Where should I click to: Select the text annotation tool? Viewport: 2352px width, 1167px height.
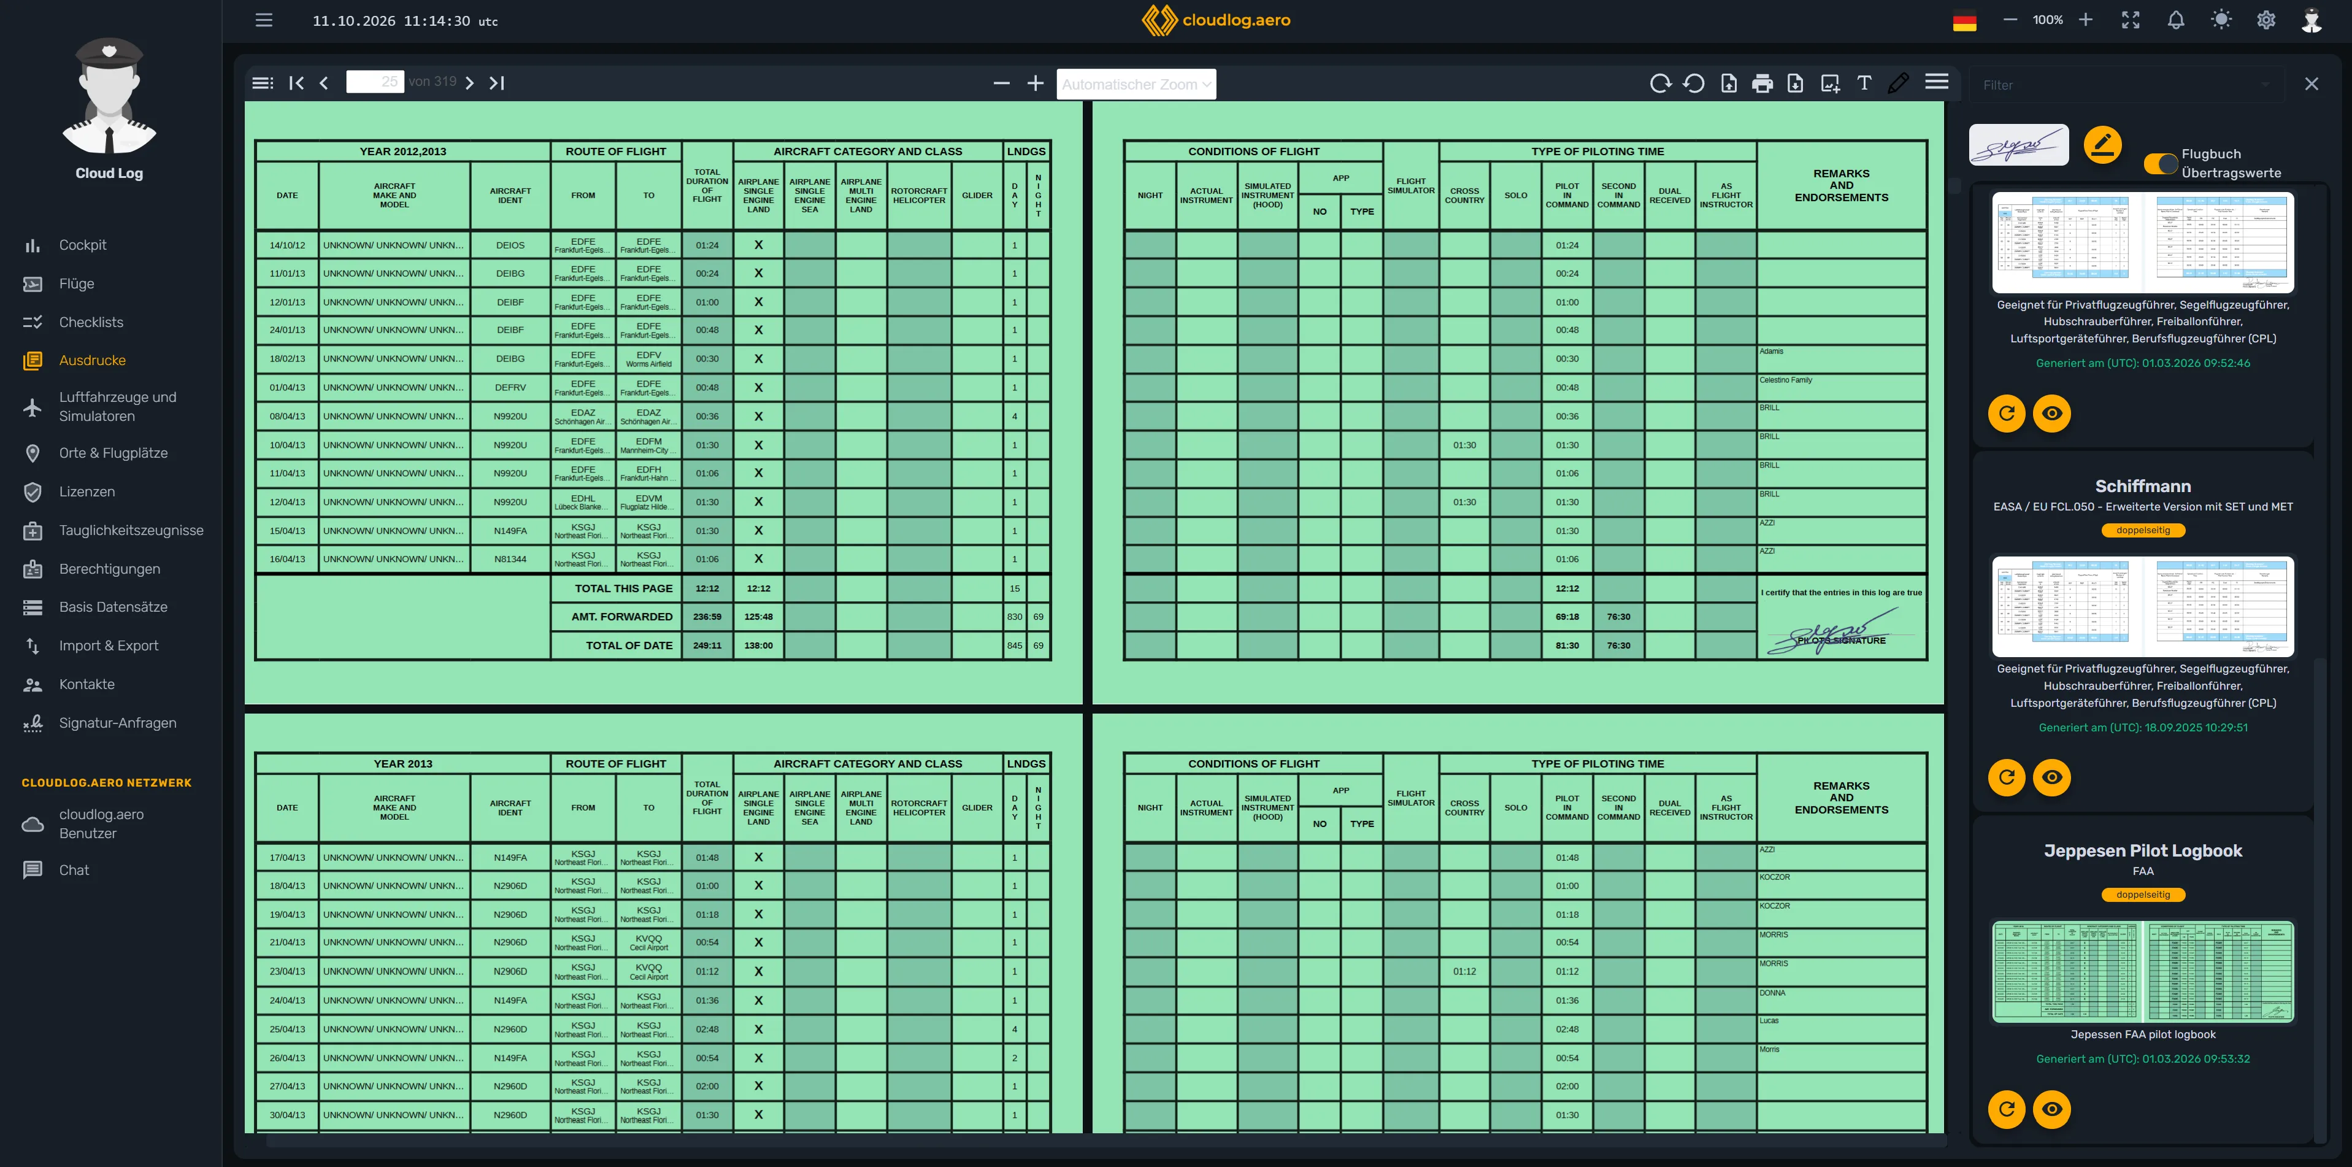click(x=1864, y=83)
